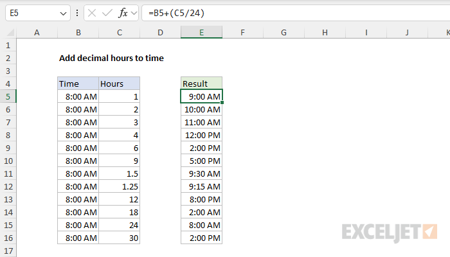Select the Hours cell containing 1.25
This screenshot has width=450, height=257.
point(120,186)
